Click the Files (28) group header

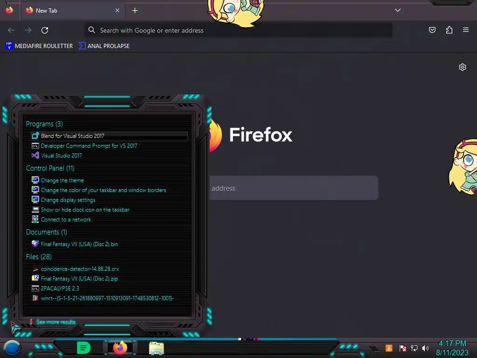39,257
